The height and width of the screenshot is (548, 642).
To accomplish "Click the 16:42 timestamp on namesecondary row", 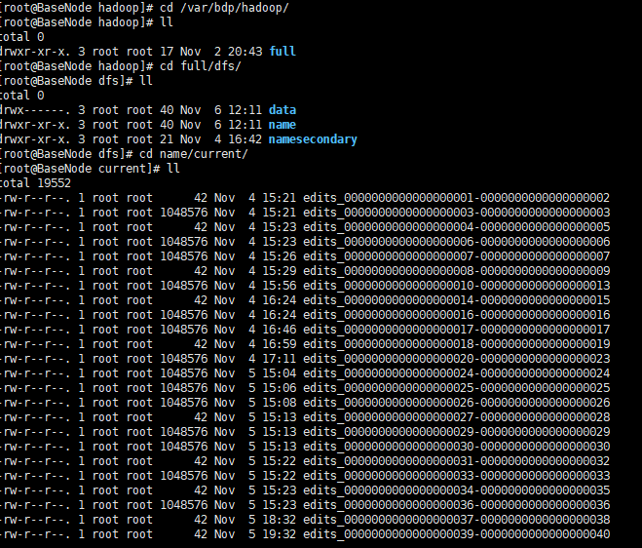I will point(245,139).
